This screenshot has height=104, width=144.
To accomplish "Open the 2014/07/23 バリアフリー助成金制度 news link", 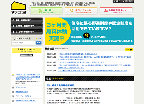I will coord(81,62).
